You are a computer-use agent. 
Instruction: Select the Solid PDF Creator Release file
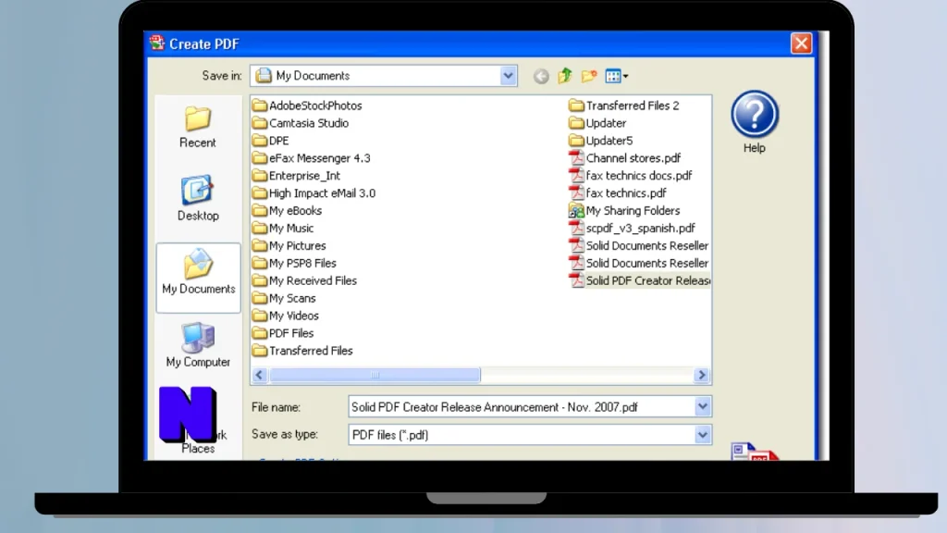pos(640,281)
